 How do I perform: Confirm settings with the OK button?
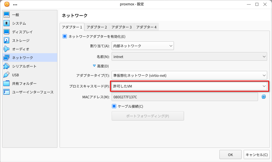(230, 154)
